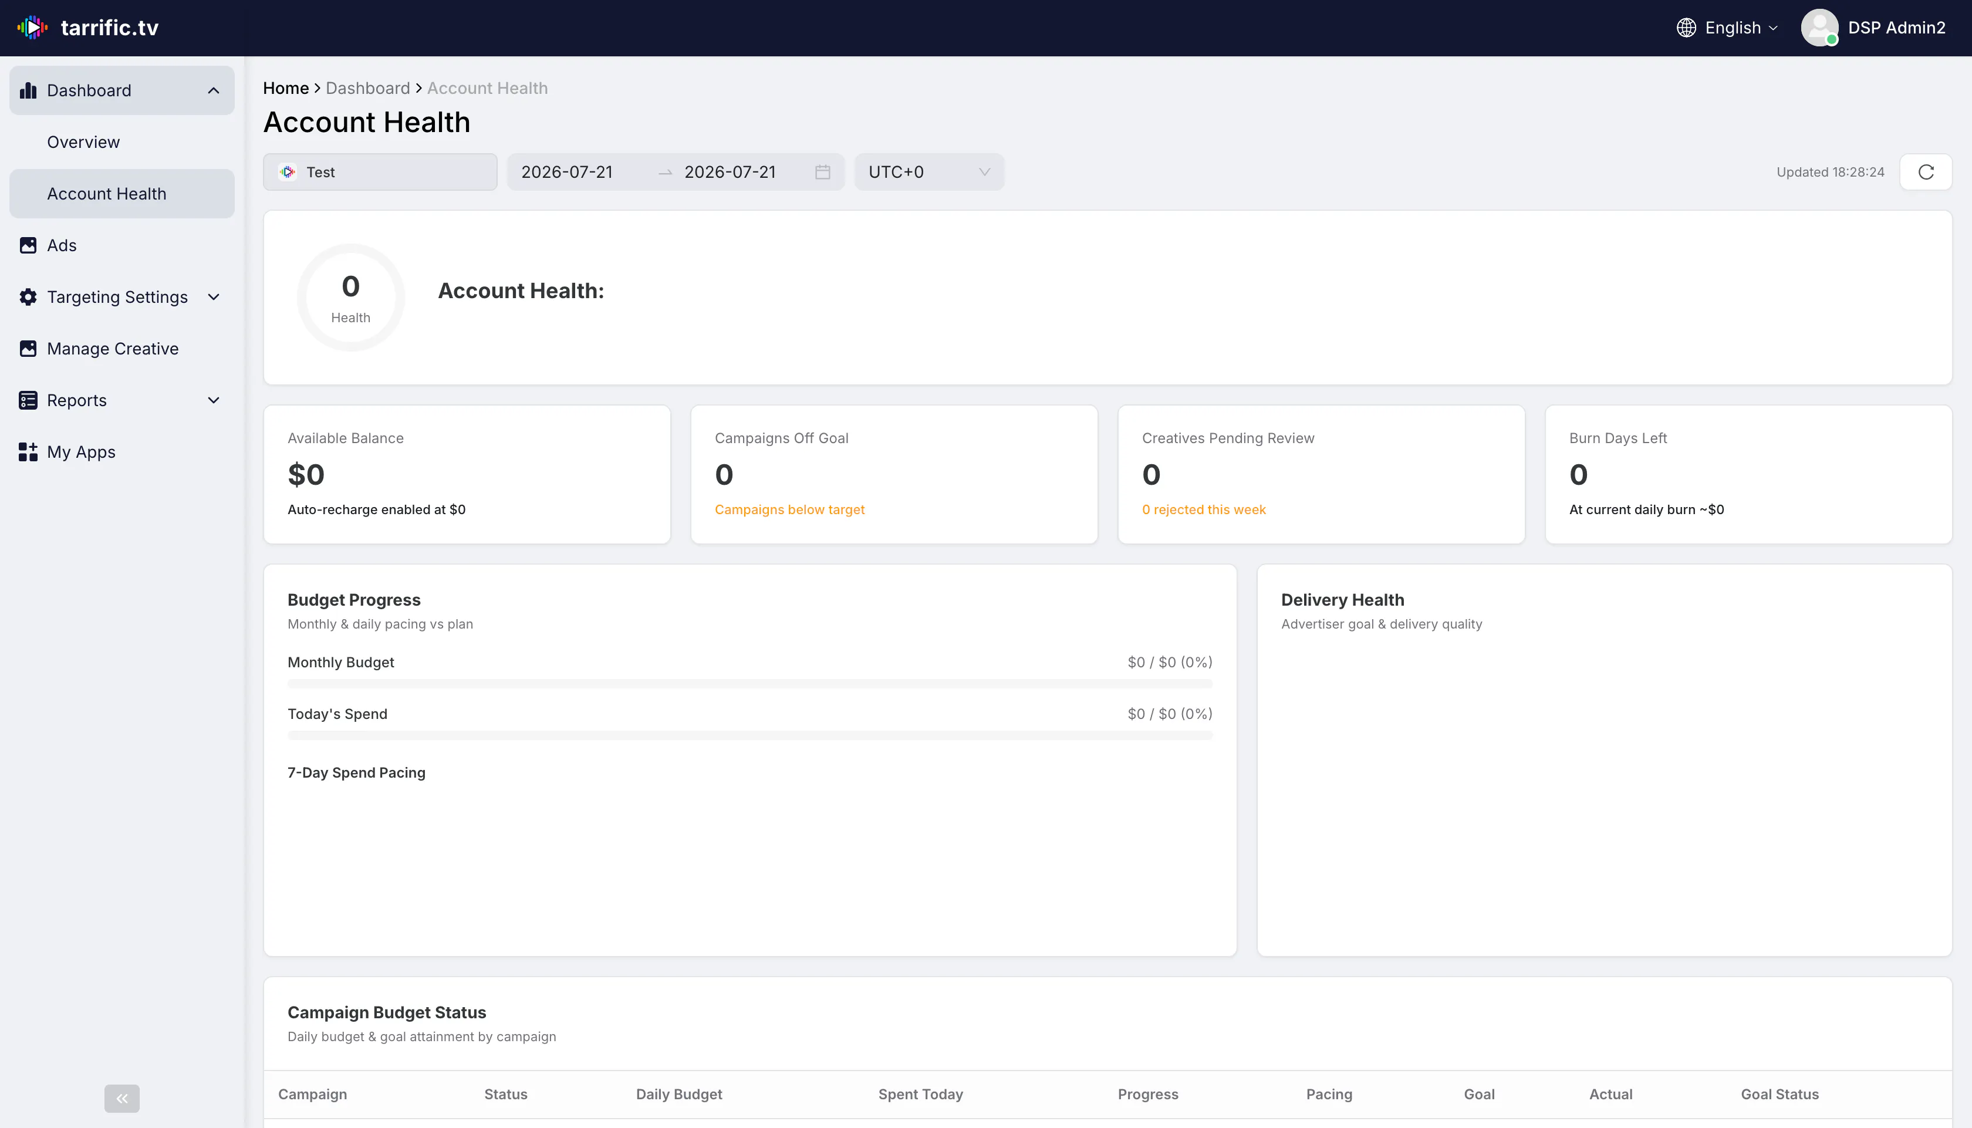The image size is (1972, 1128).
Task: Click the My Apps grid icon
Action: pyautogui.click(x=28, y=452)
